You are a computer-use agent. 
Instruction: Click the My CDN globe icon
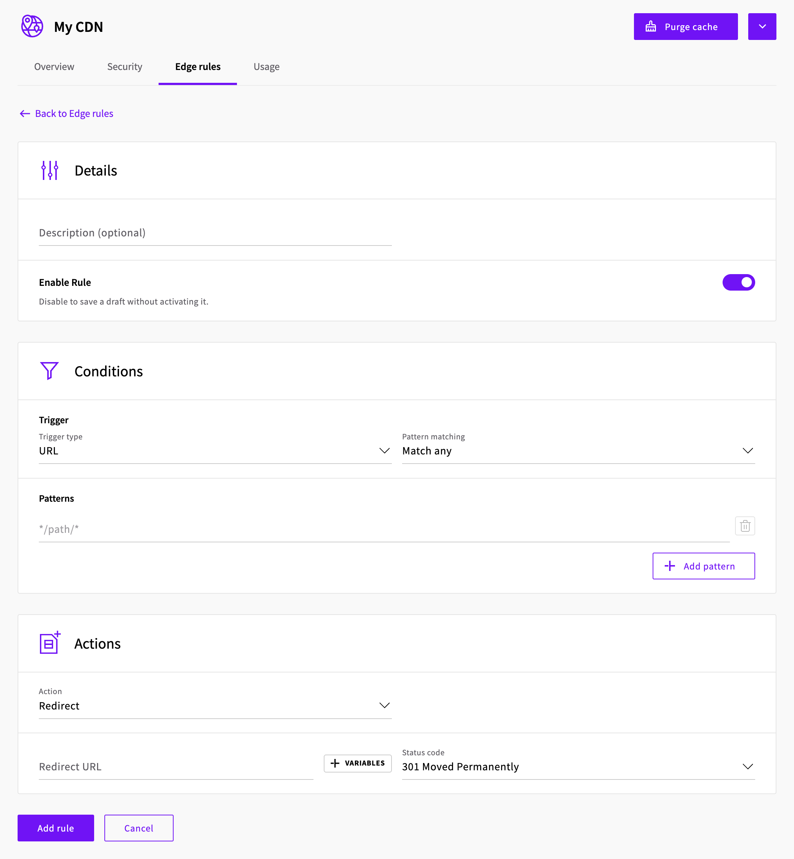click(32, 26)
